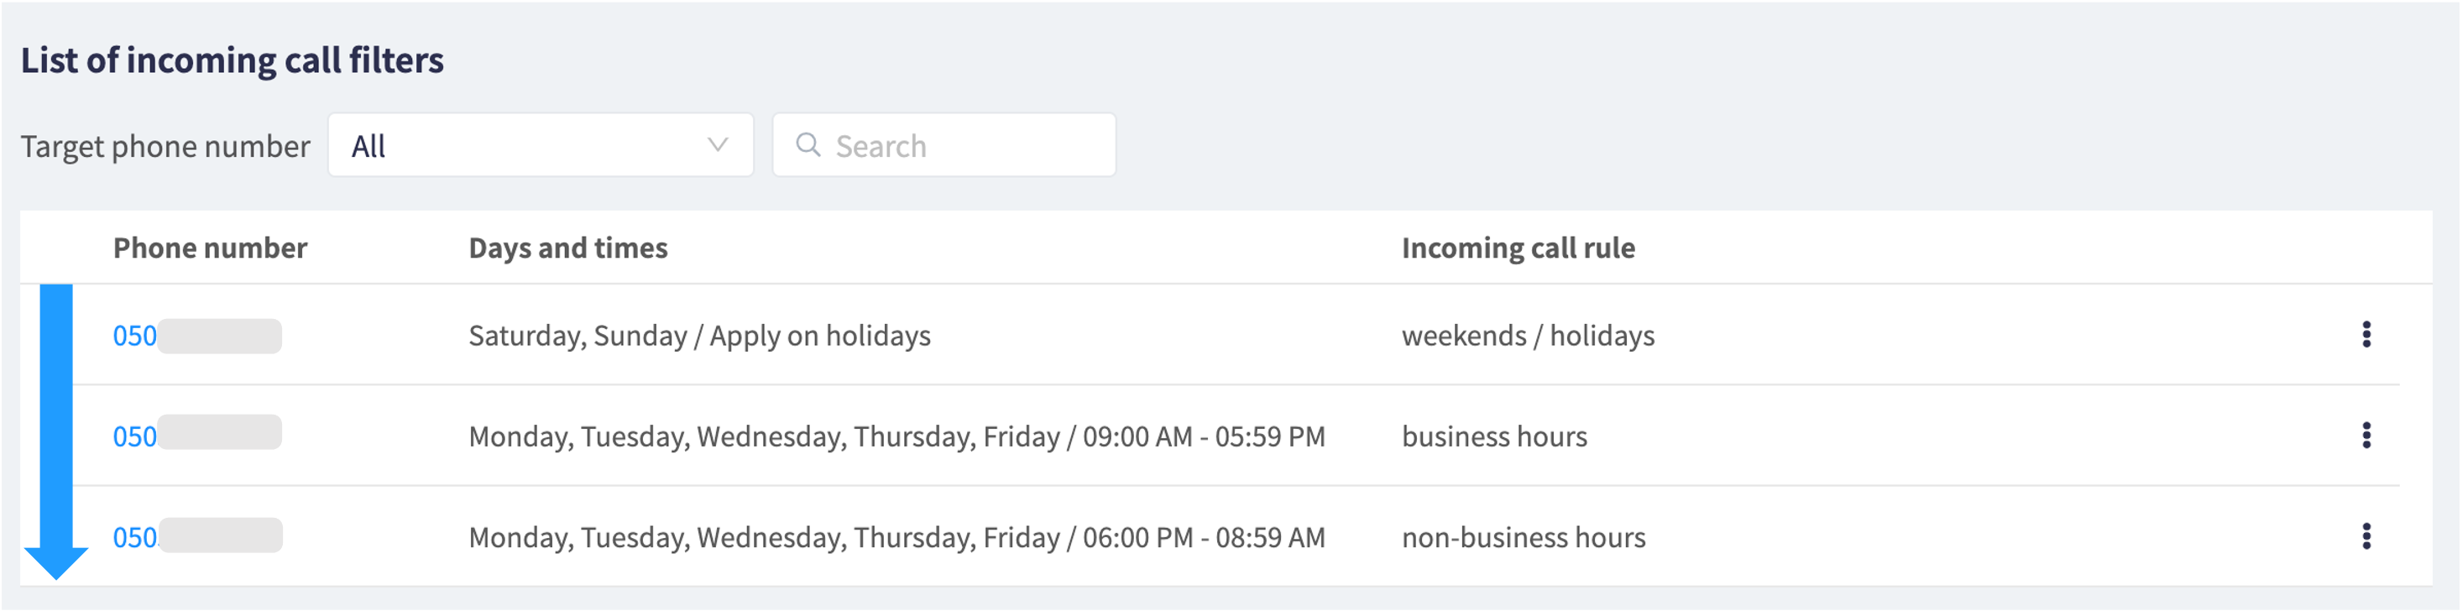Open the kebab menu for weekends / holidays rule
This screenshot has height=611, width=2462.
click(x=2365, y=335)
